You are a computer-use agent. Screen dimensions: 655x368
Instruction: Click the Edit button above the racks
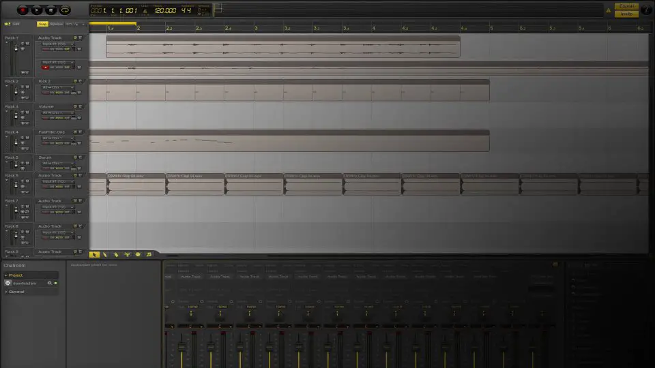pos(16,25)
